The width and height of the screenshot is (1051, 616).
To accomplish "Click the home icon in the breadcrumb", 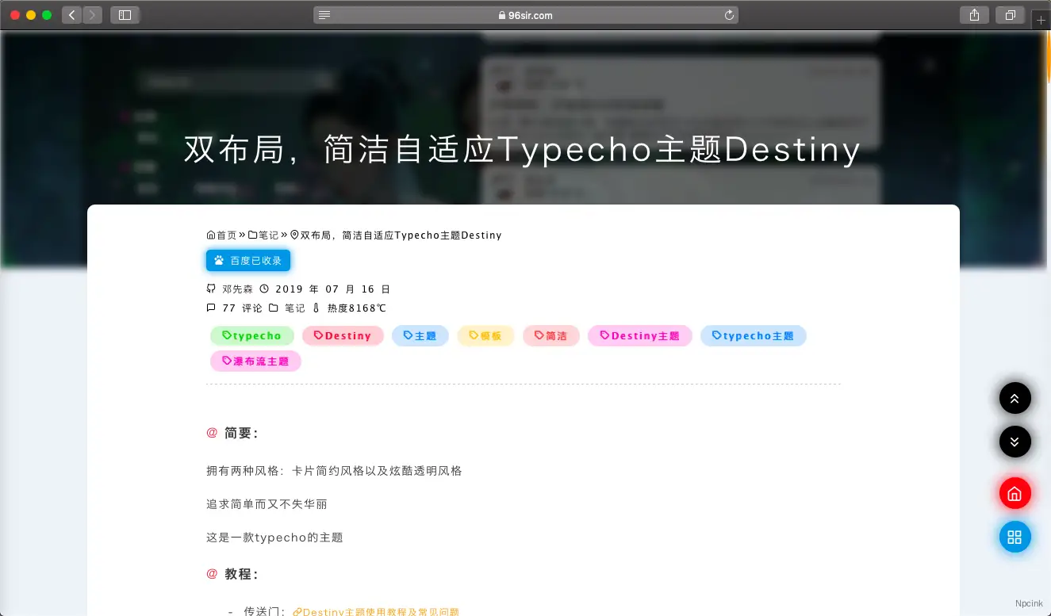I will point(209,235).
